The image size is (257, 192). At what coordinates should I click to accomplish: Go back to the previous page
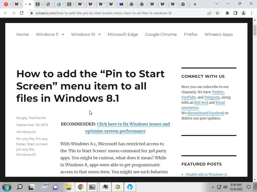(6, 13)
